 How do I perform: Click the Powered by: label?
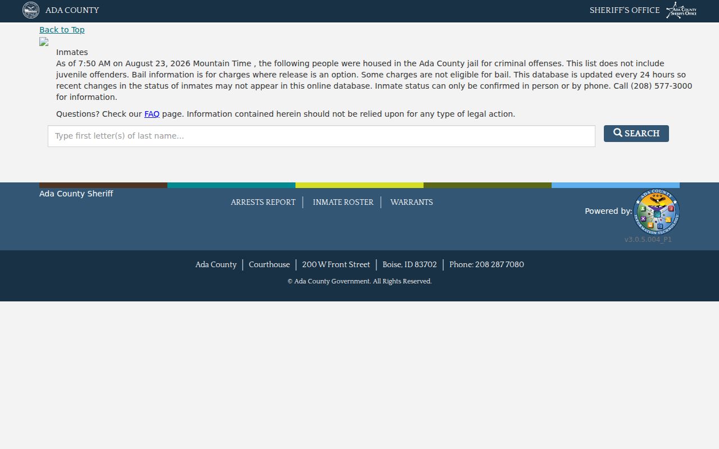coord(608,211)
